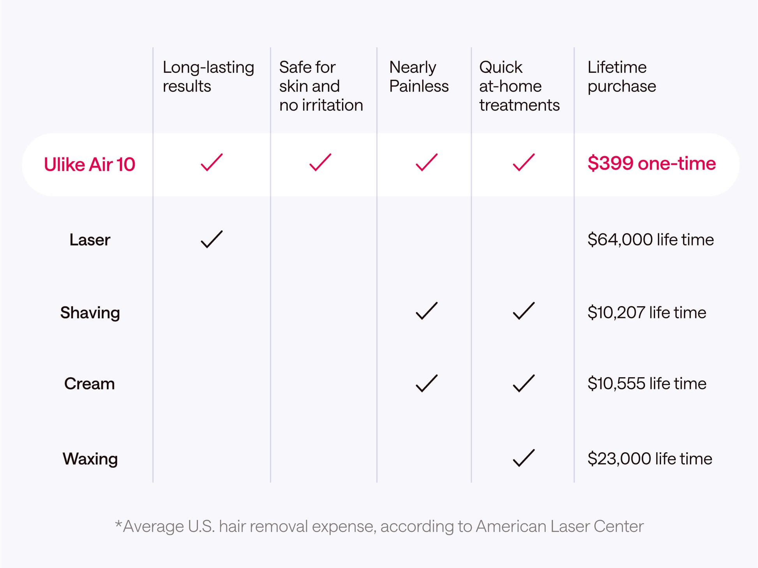Image resolution: width=758 pixels, height=568 pixels.
Task: Click the Nearly Painless column header
Action: point(419,76)
